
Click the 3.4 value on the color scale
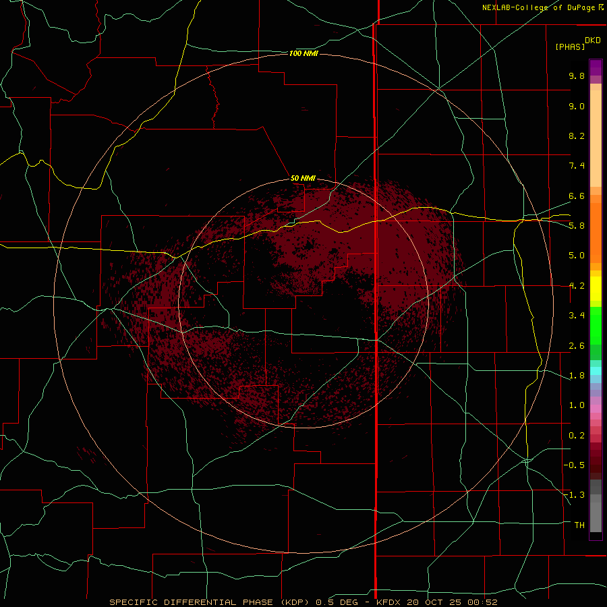[x=577, y=316]
